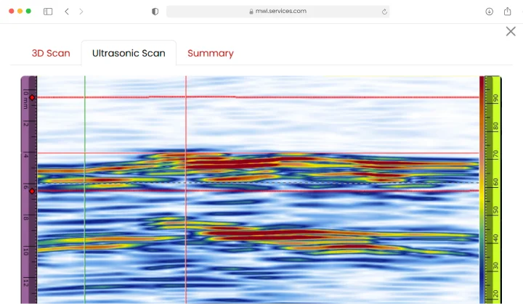Toggle the Safari sidebar icon

coord(48,12)
